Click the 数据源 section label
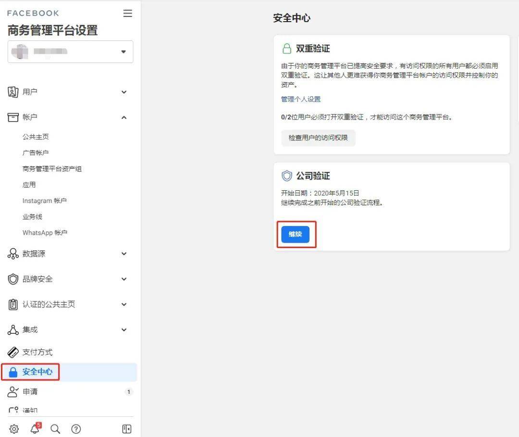The image size is (519, 437). point(34,253)
